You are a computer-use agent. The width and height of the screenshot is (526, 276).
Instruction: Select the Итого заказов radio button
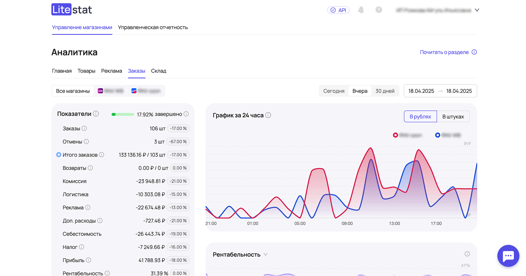[x=58, y=155]
